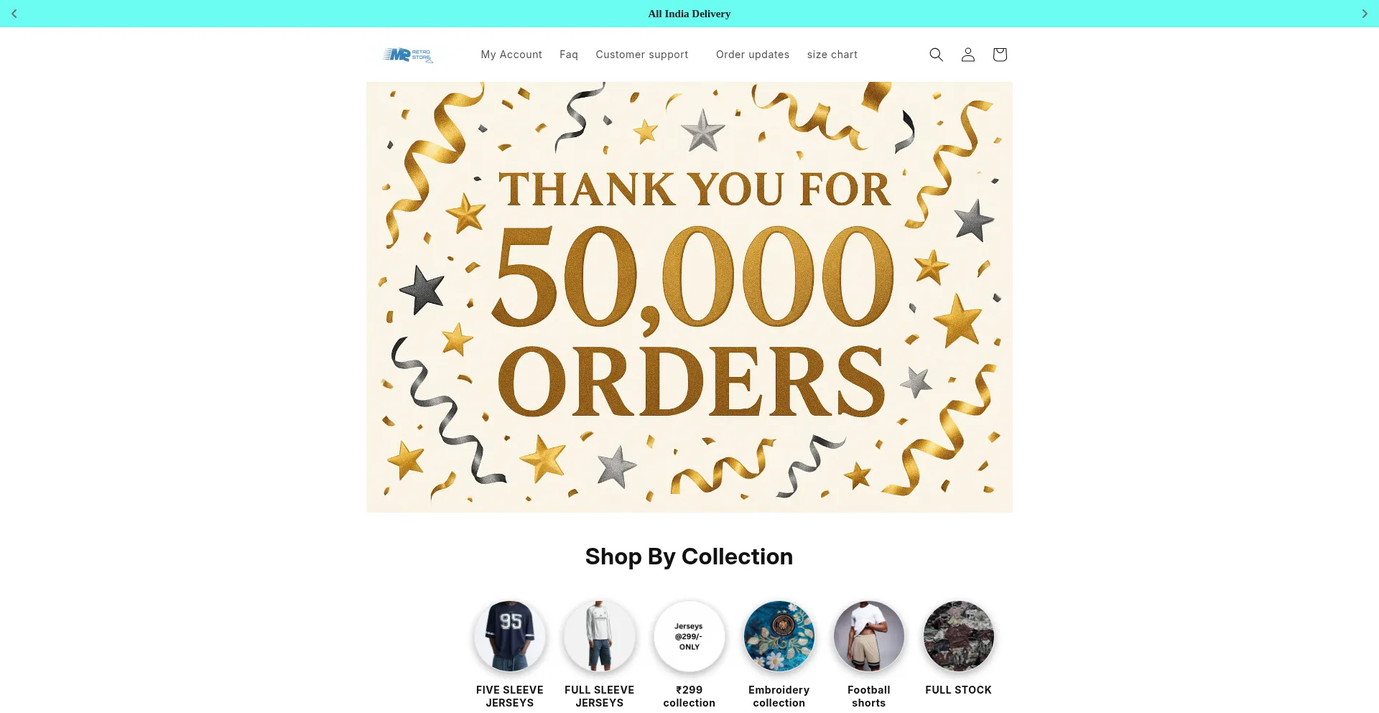
Task: Open the Order updates link
Action: pyautogui.click(x=753, y=55)
